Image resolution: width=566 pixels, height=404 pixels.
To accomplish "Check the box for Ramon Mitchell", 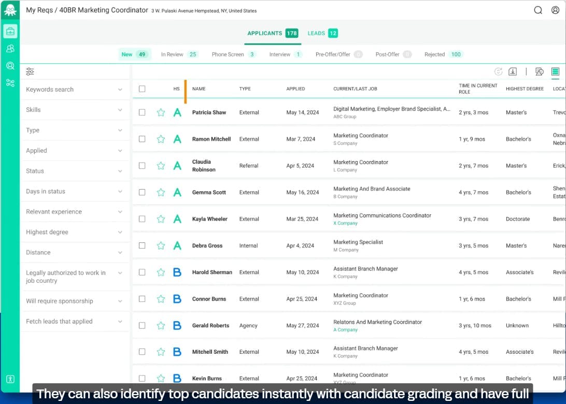I will point(142,139).
